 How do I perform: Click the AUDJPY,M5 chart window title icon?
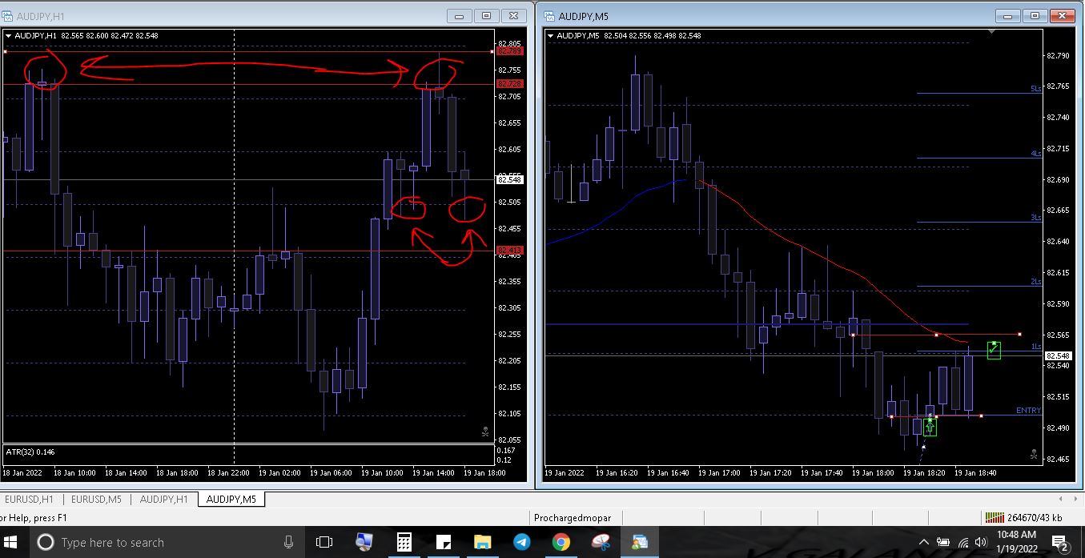coord(549,16)
